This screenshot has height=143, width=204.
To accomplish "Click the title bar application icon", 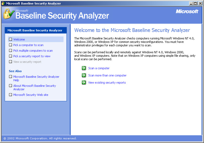I will point(3,3).
